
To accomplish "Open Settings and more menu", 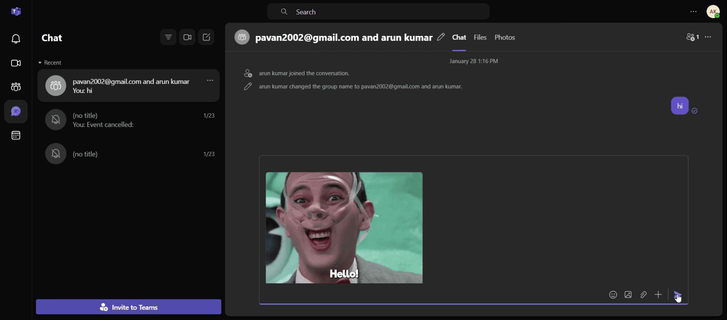I will coord(694,12).
